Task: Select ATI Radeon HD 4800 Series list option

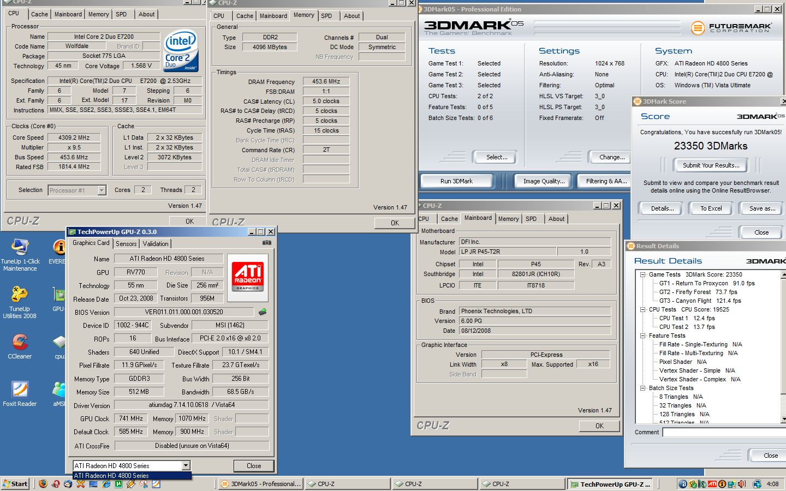Action: pos(132,476)
